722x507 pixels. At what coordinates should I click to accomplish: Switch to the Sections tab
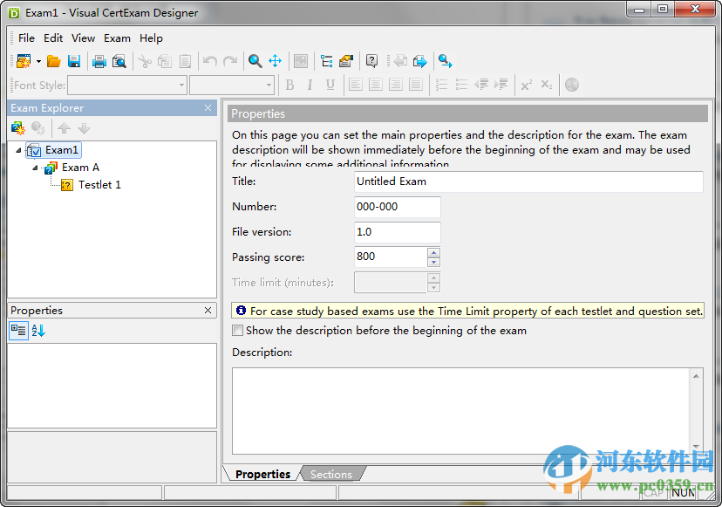click(331, 474)
